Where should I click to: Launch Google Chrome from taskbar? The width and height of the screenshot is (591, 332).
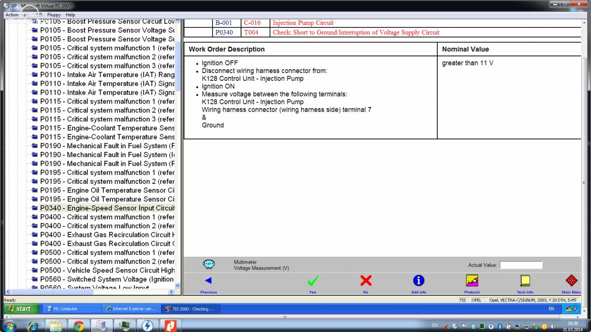pyautogui.click(x=78, y=326)
